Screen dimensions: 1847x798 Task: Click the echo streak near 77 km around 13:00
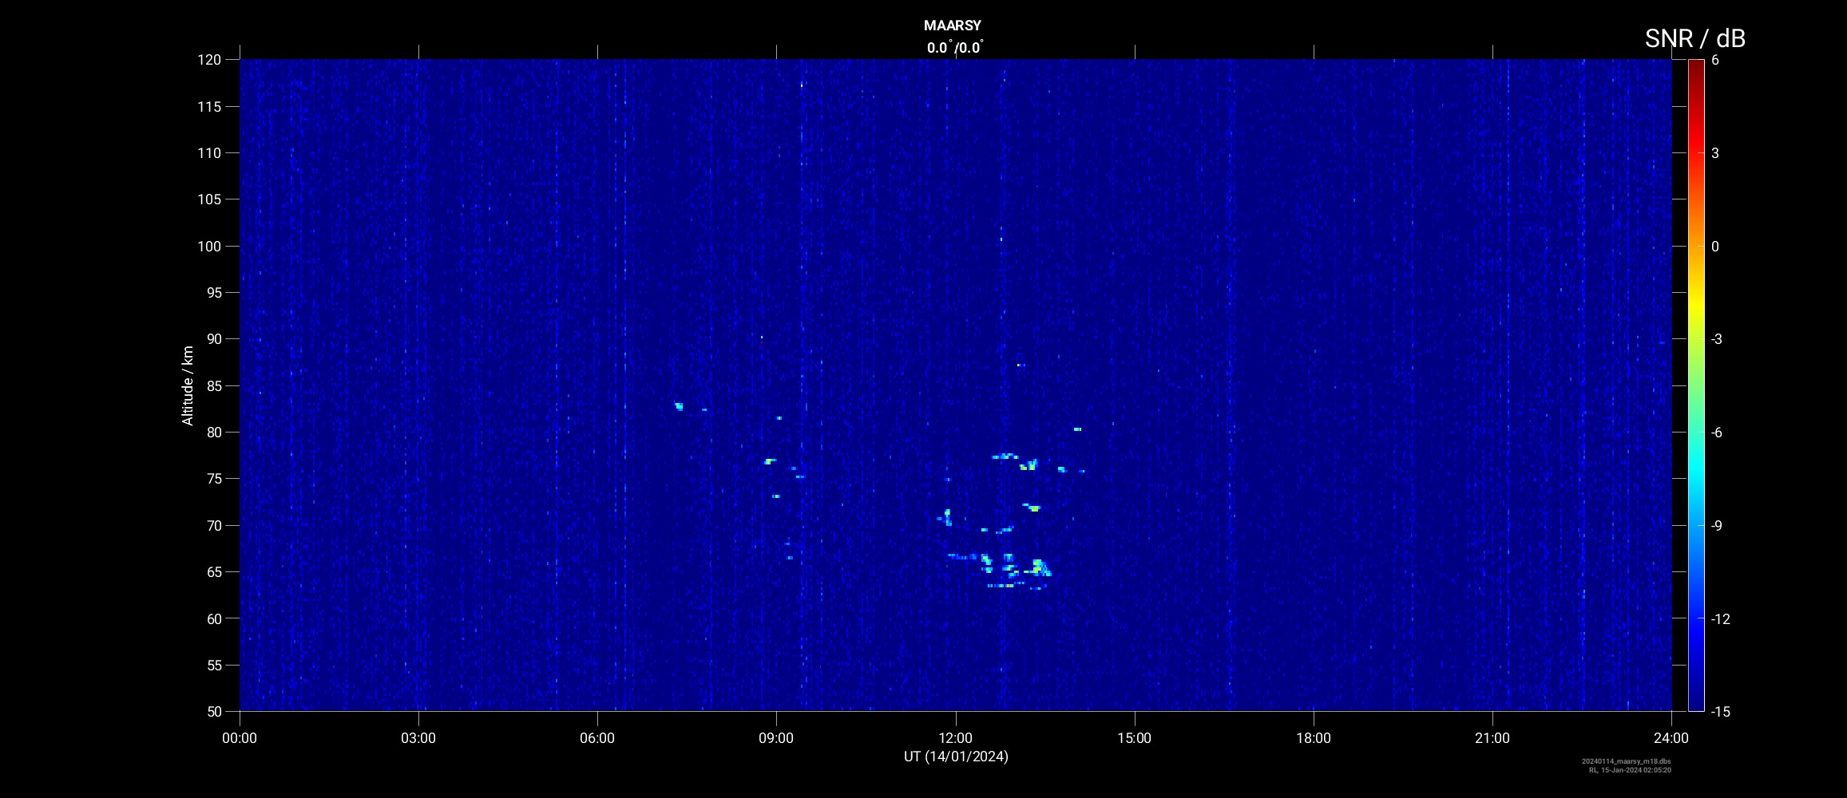point(1005,456)
